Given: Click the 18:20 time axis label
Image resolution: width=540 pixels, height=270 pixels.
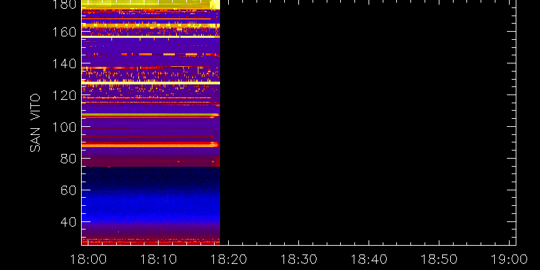Looking at the screenshot, I should coord(228,259).
